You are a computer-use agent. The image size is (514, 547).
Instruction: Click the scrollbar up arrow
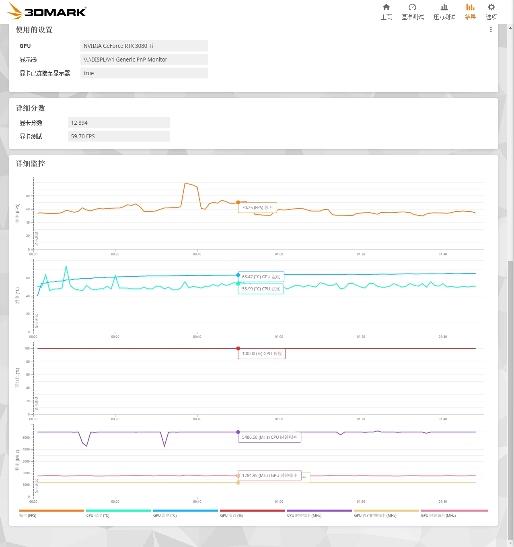coord(510,28)
